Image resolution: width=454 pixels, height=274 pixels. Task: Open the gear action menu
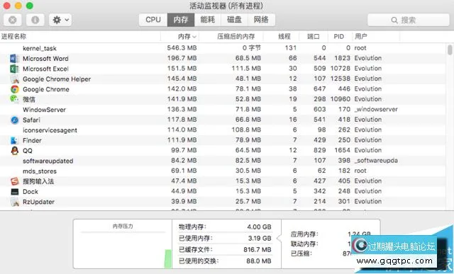(60, 20)
